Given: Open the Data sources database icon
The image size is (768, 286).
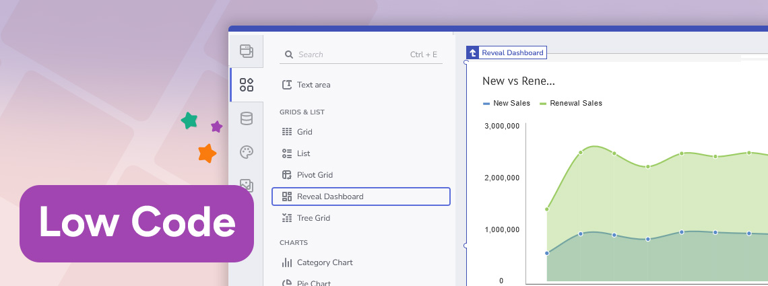Looking at the screenshot, I should 246,119.
